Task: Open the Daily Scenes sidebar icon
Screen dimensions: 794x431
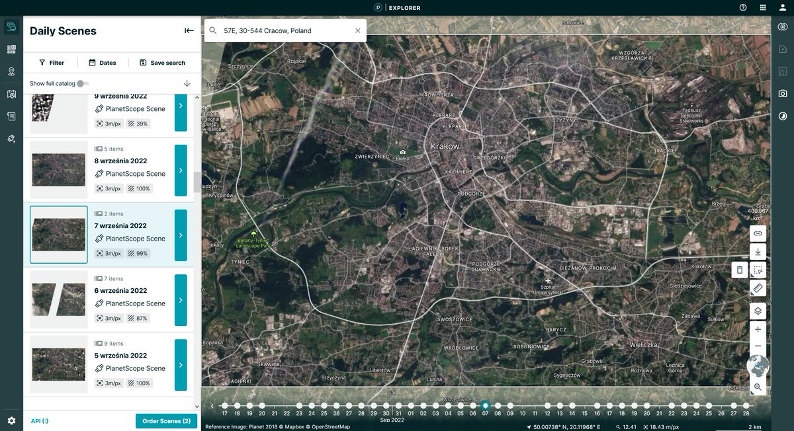Action: pyautogui.click(x=11, y=27)
